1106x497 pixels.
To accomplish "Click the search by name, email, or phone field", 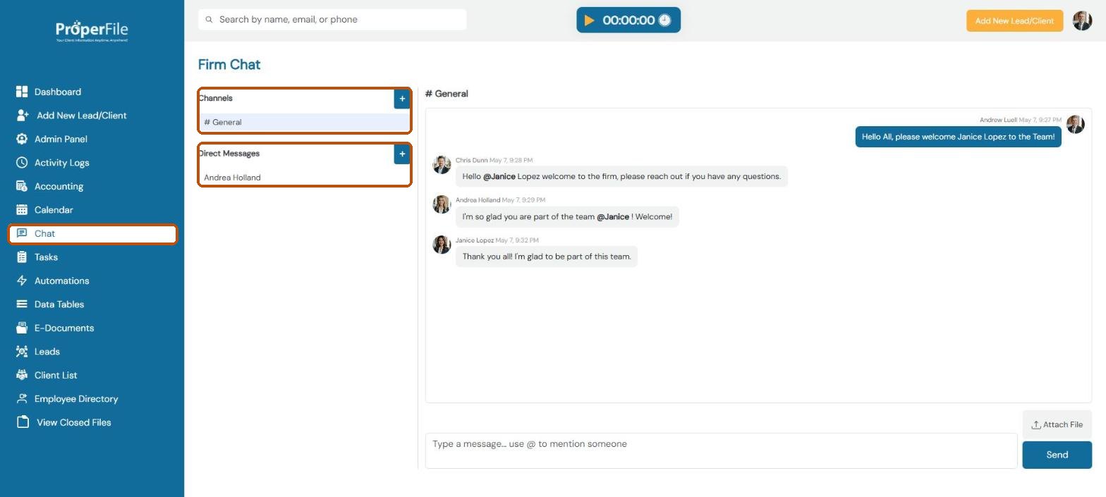I will (332, 20).
